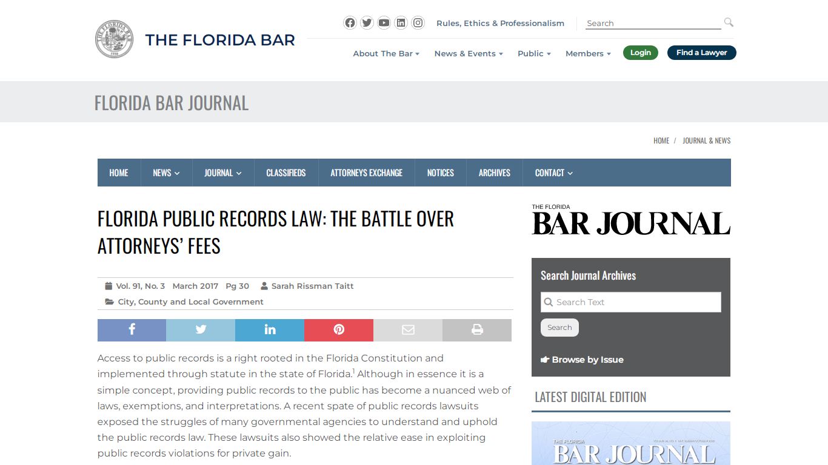828x465 pixels.
Task: Open the Instagram icon in the header
Action: tap(418, 23)
